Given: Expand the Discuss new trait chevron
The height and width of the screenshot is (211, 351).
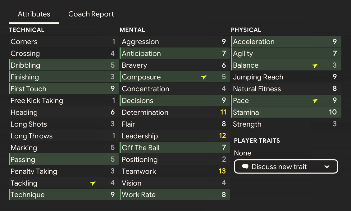Looking at the screenshot, I should click(x=327, y=167).
